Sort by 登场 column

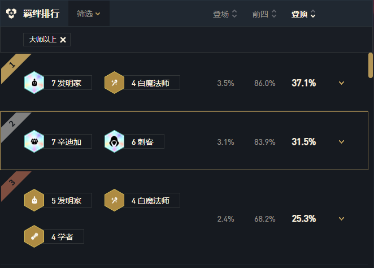coord(225,14)
